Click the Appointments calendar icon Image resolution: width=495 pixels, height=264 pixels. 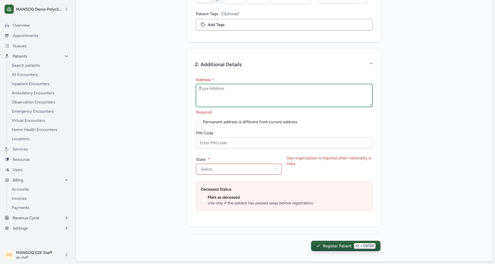pyautogui.click(x=7, y=36)
